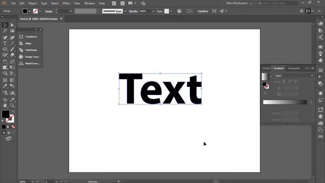The image size is (325, 183).
Task: Select the Ellipse tool
Action: point(5,49)
